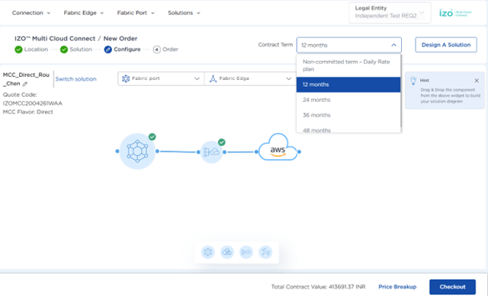Click the IZO Multi Cloud Connect breadcrumb

click(55, 39)
